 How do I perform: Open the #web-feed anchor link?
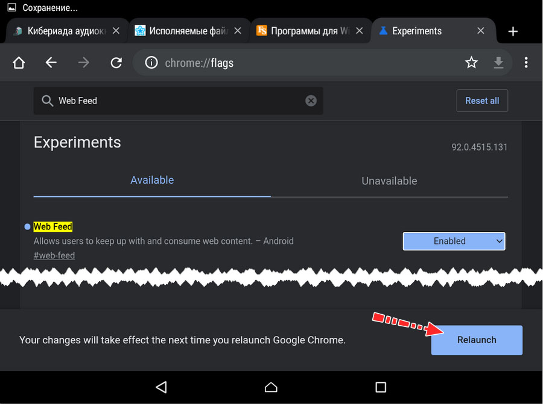[54, 255]
